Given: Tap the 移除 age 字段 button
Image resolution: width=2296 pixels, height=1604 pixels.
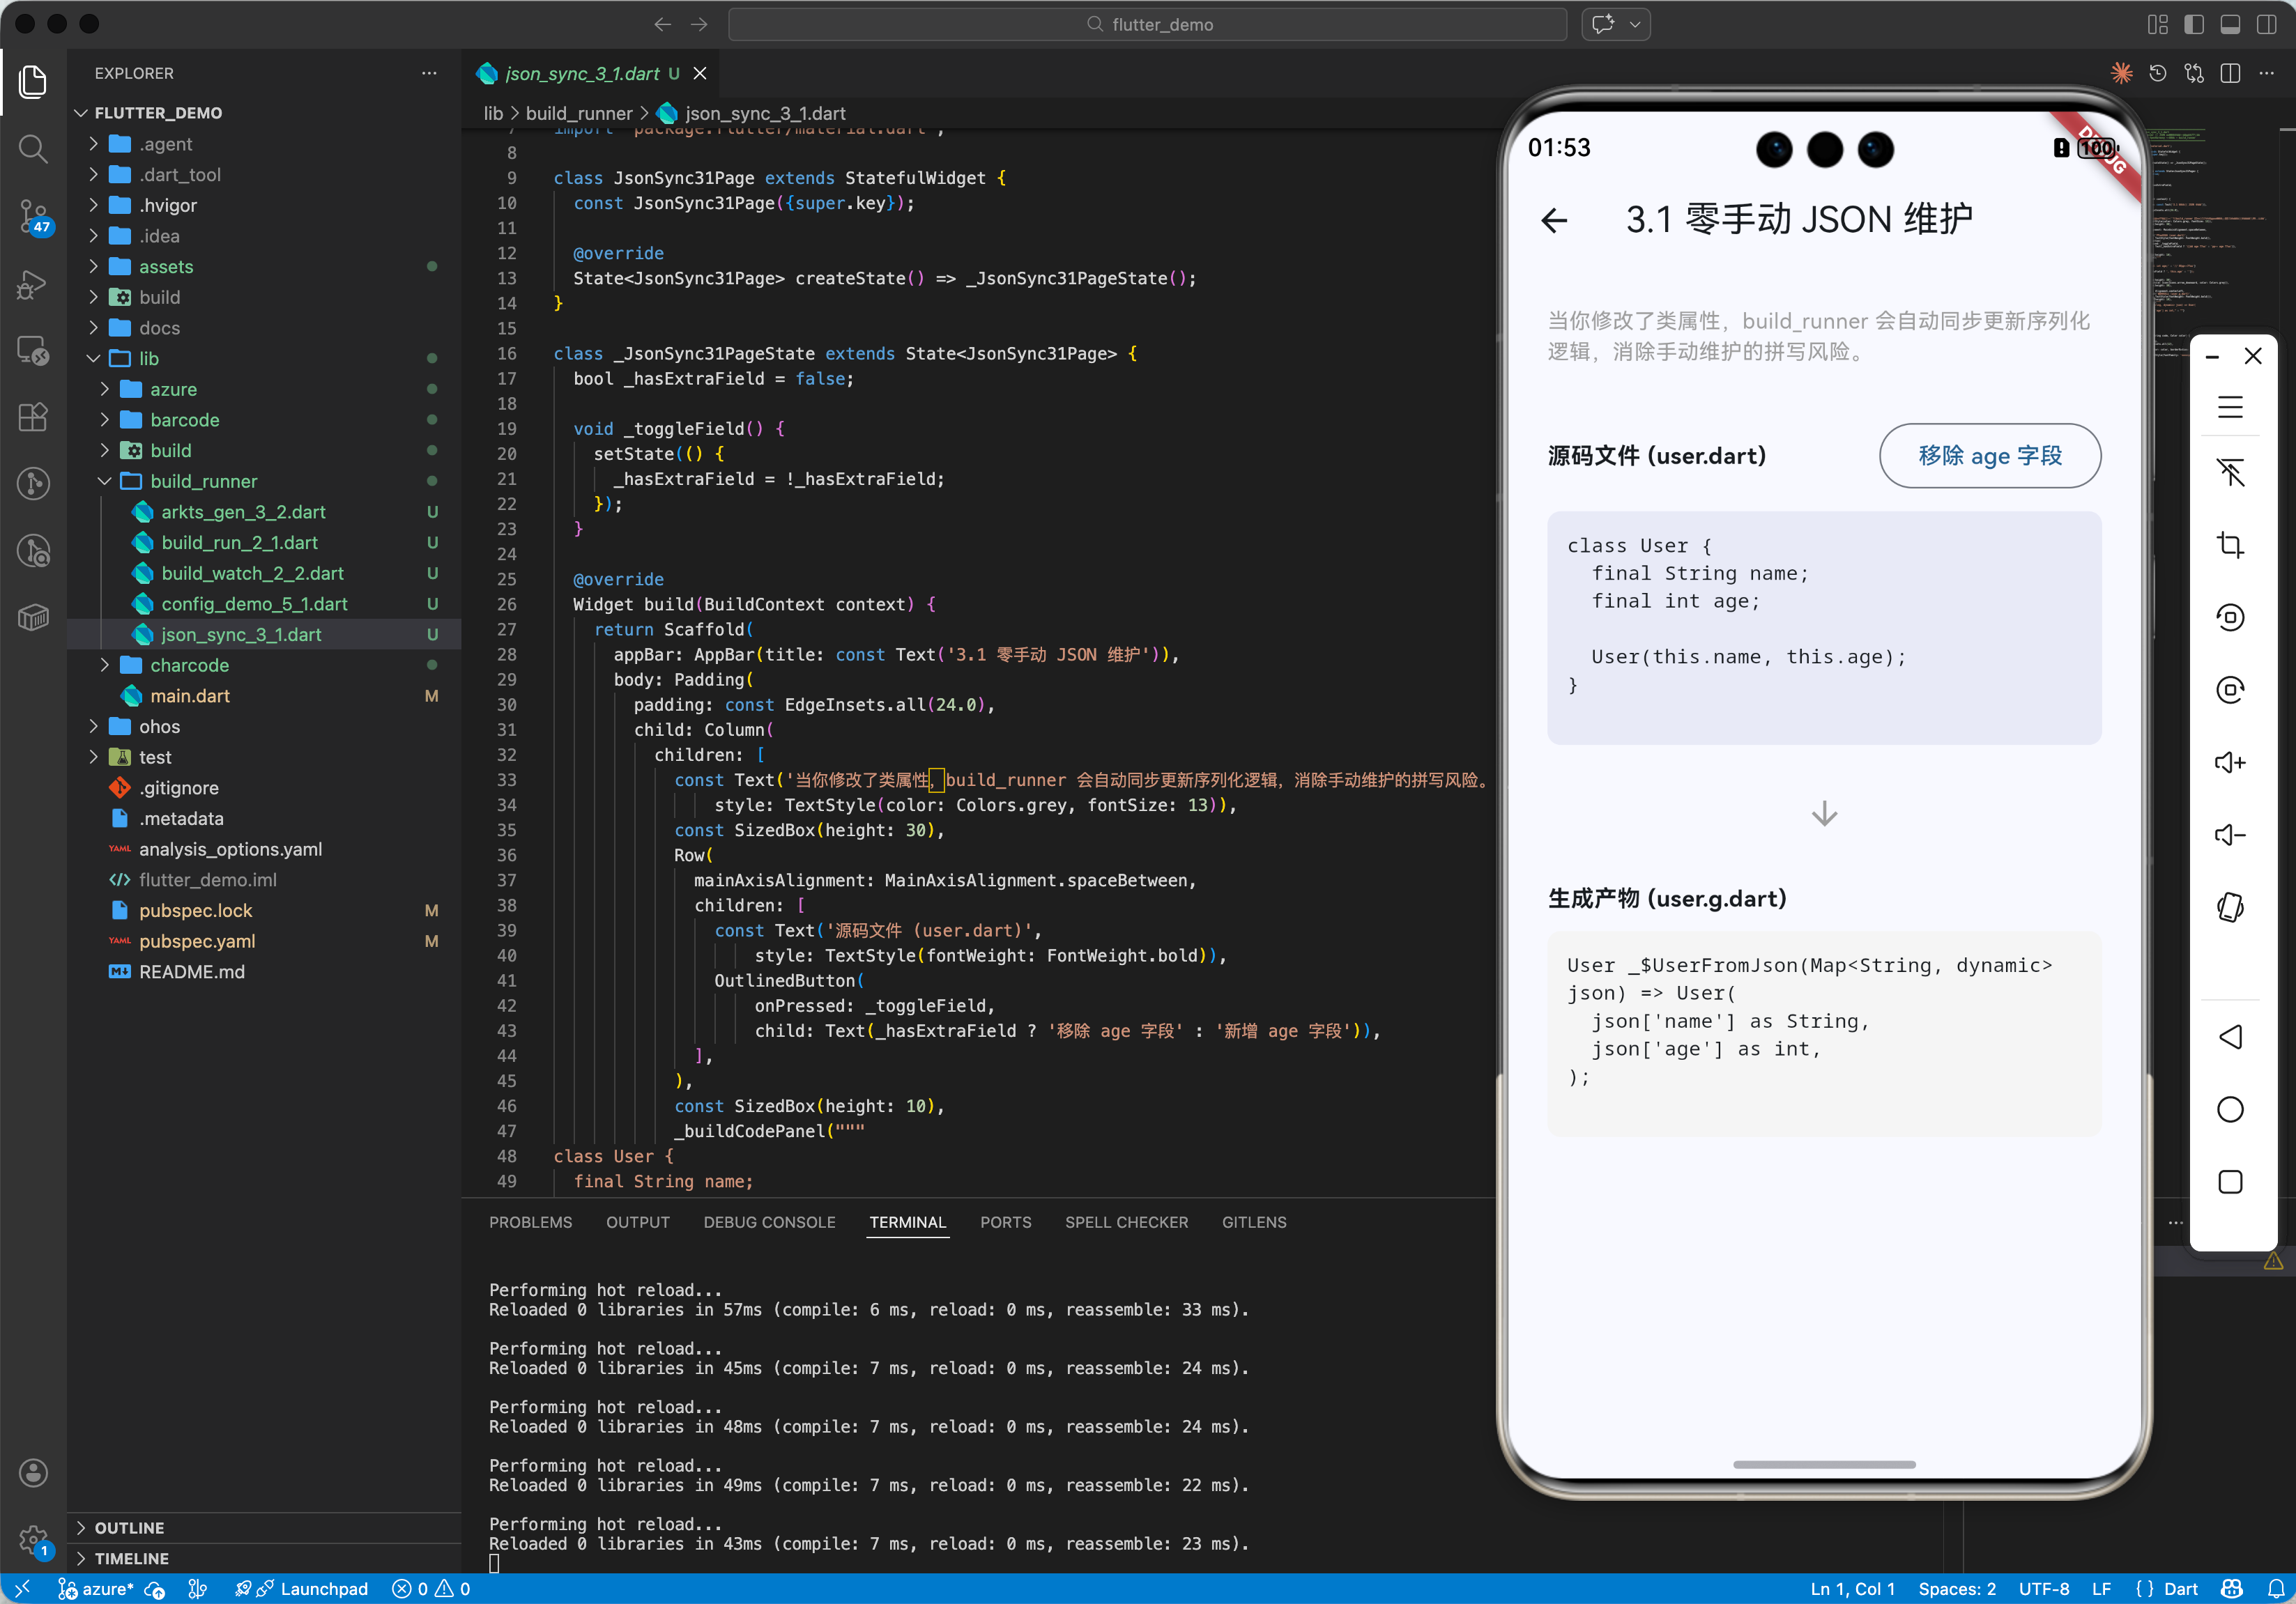Looking at the screenshot, I should 1989,456.
